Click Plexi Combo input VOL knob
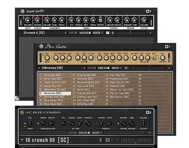189x148 pixels. pos(47,58)
